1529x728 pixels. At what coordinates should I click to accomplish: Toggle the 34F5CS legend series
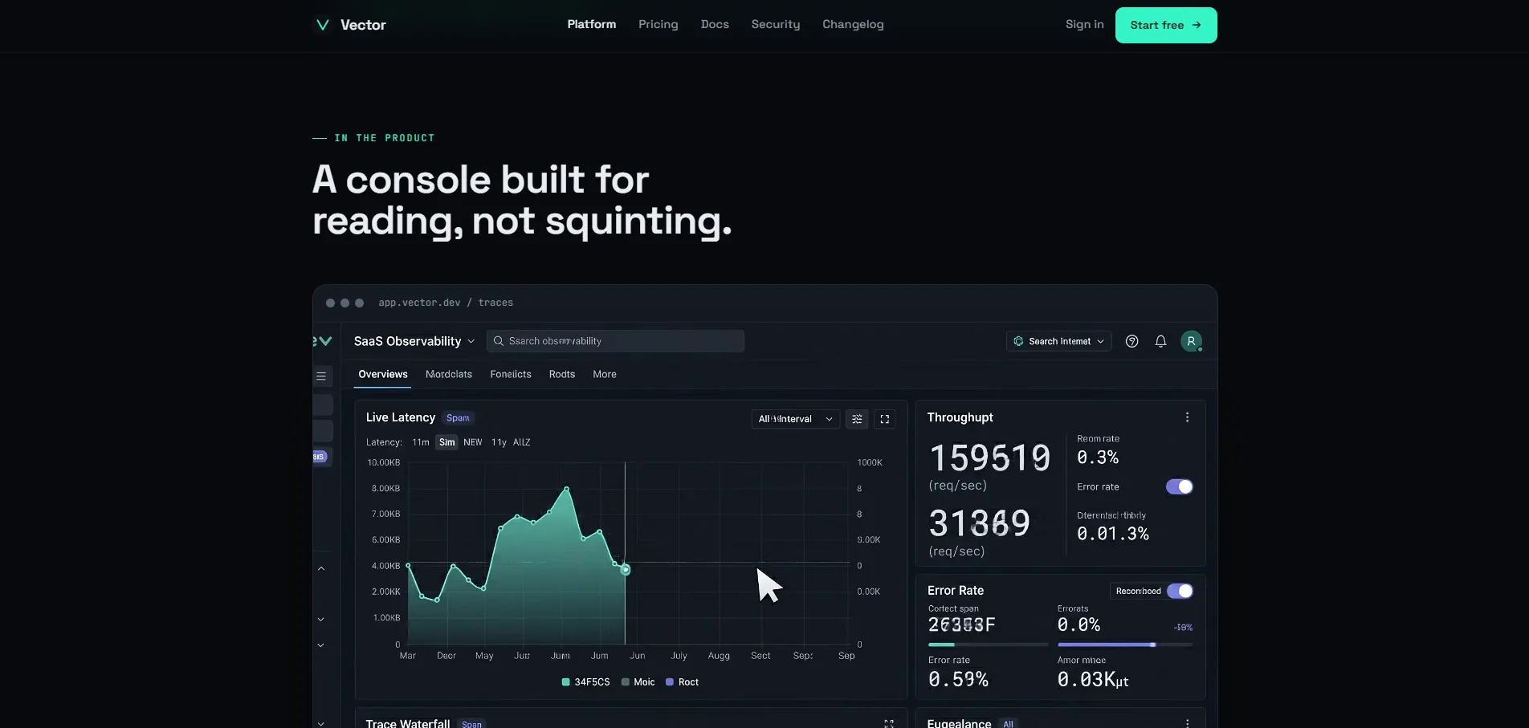pyautogui.click(x=585, y=682)
